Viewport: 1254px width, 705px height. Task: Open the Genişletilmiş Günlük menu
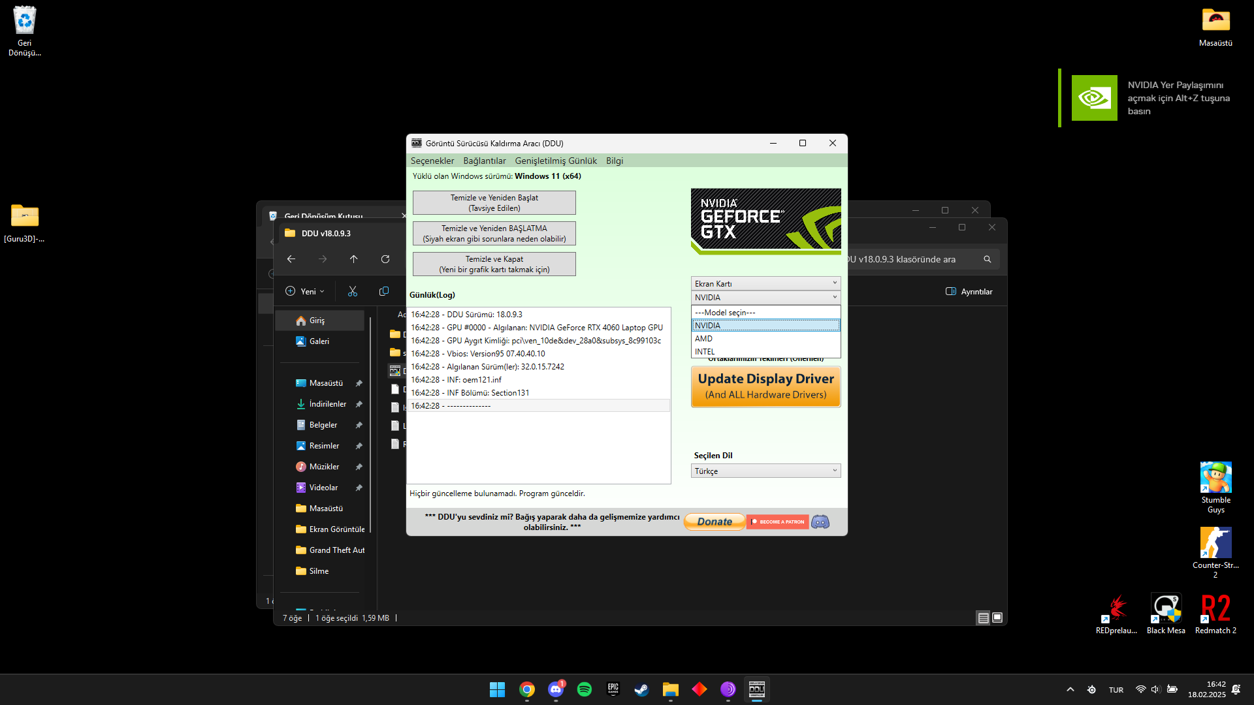coord(555,161)
